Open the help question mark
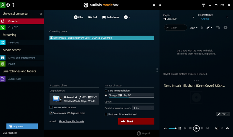Screen dimensions: 233x137 point(13,5)
